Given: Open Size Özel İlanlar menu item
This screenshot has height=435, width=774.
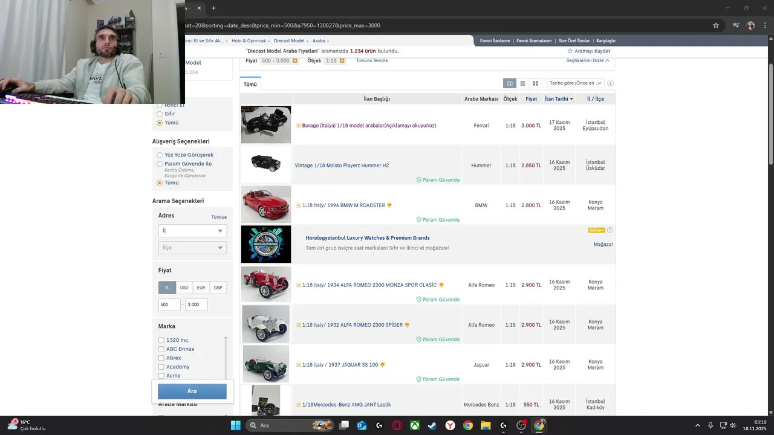Looking at the screenshot, I should pos(574,40).
